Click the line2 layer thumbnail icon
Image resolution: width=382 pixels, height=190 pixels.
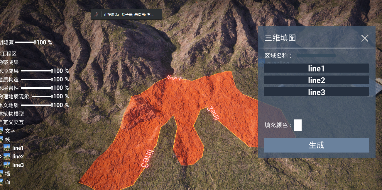(x=7, y=157)
